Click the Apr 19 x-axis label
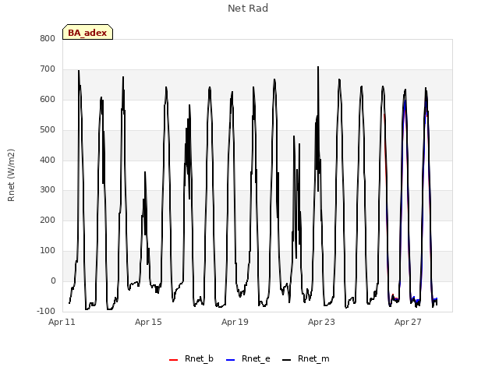The height and width of the screenshot is (374, 499). click(x=235, y=322)
